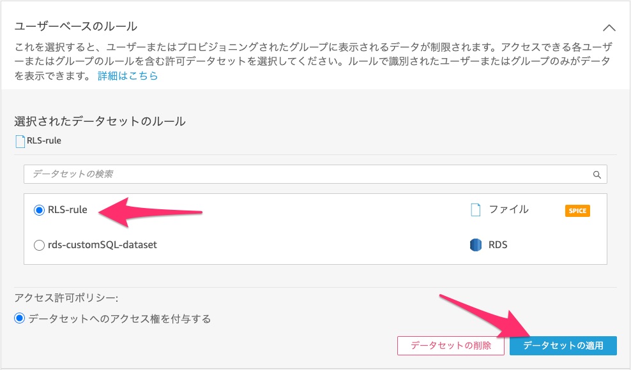Click the RDS type label
631x370 pixels.
(498, 244)
